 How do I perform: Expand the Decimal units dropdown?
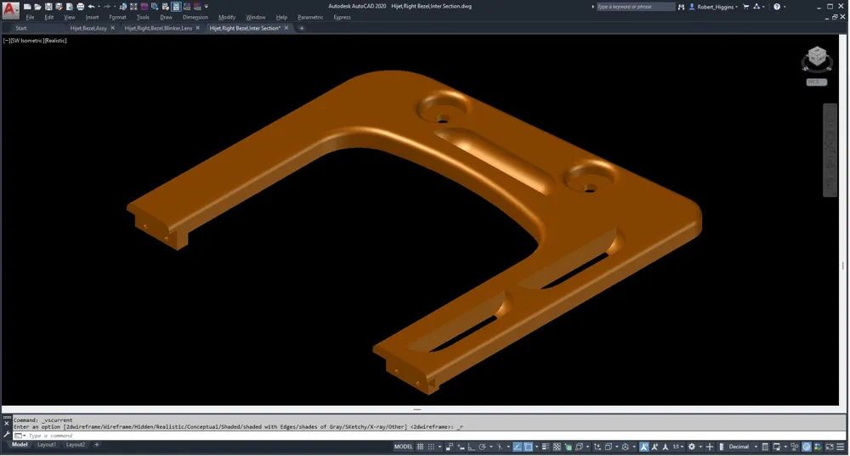pyautogui.click(x=756, y=447)
